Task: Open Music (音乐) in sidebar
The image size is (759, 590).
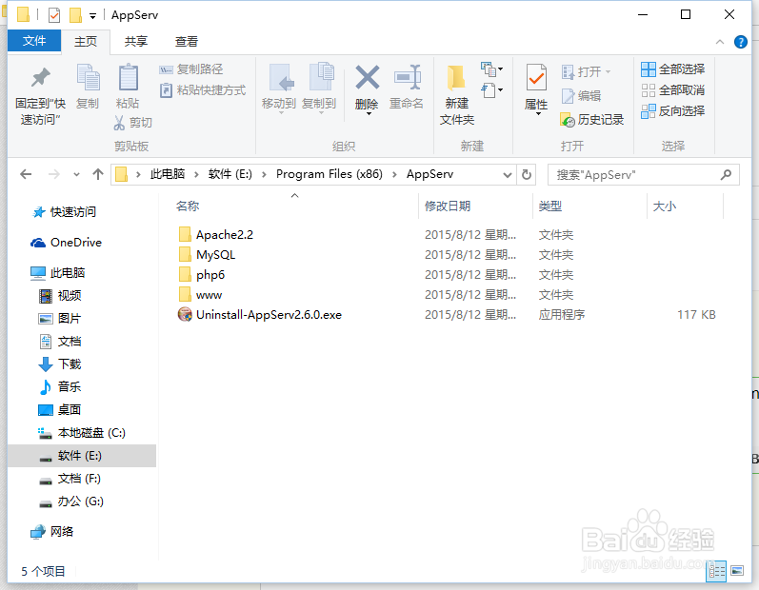Action: click(60, 387)
